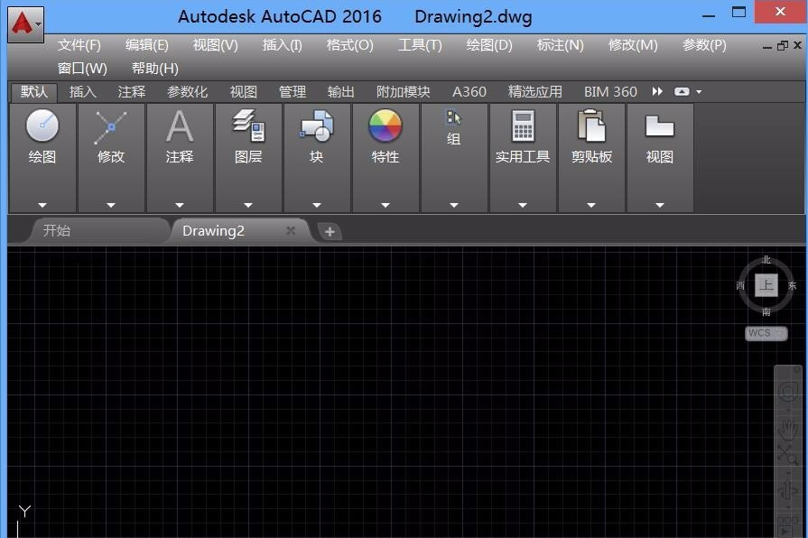Screen dimensions: 808x538
Task: Add a new drawing tab with plus button
Action: pyautogui.click(x=330, y=232)
